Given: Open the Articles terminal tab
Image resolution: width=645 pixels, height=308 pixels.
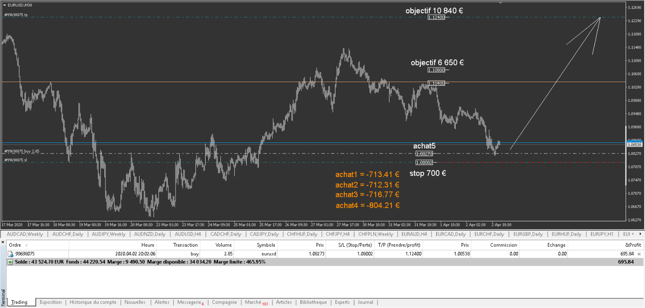Looking at the screenshot, I should pyautogui.click(x=284, y=302).
